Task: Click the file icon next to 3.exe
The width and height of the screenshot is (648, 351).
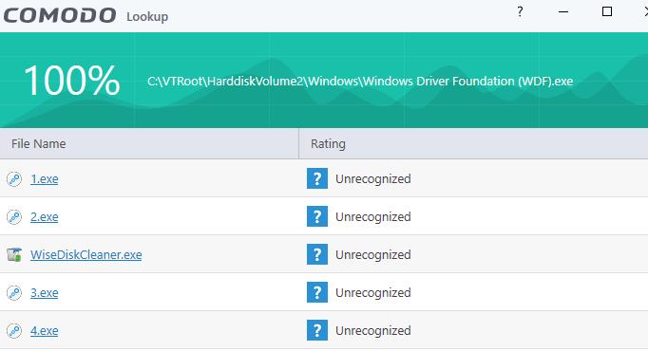Action: point(14,293)
